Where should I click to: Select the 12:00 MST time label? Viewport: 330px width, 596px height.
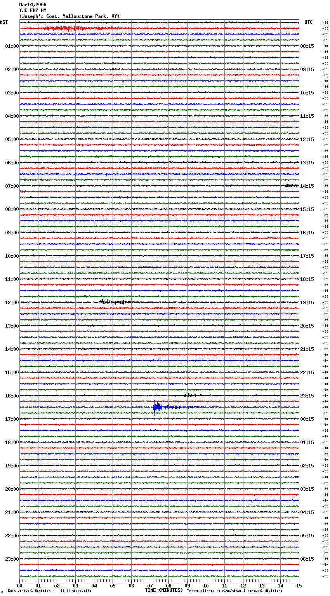coord(12,303)
